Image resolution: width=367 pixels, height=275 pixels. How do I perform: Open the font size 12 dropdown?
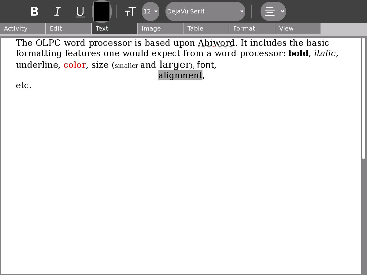pyautogui.click(x=150, y=12)
